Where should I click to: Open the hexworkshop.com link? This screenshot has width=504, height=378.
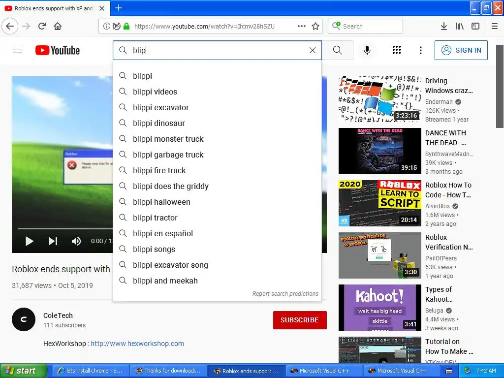click(x=137, y=343)
